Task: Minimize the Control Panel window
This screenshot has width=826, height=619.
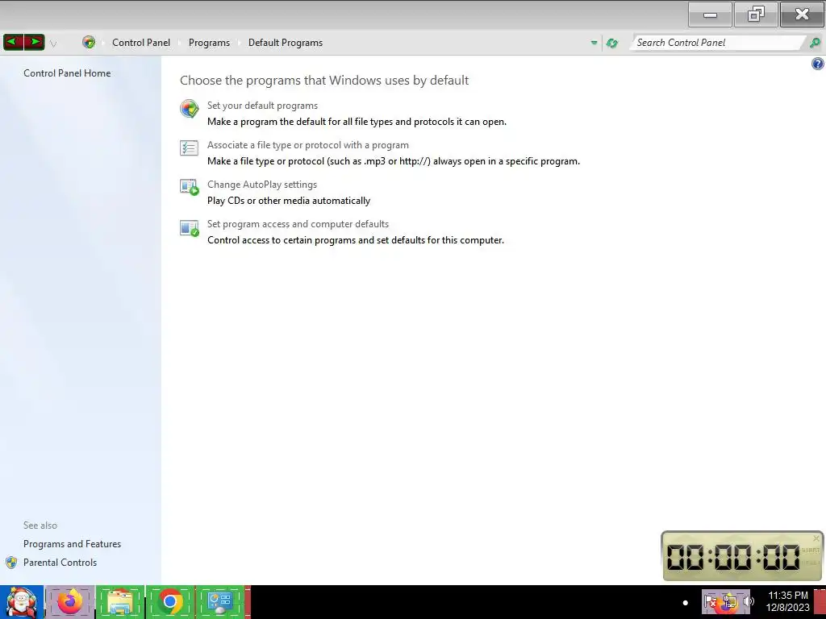Action: tap(710, 15)
